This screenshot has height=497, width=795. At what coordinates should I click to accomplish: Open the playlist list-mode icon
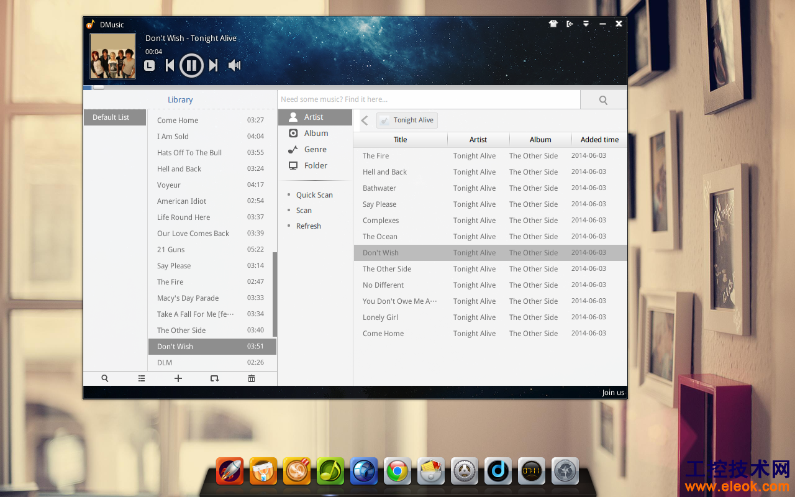coord(142,378)
